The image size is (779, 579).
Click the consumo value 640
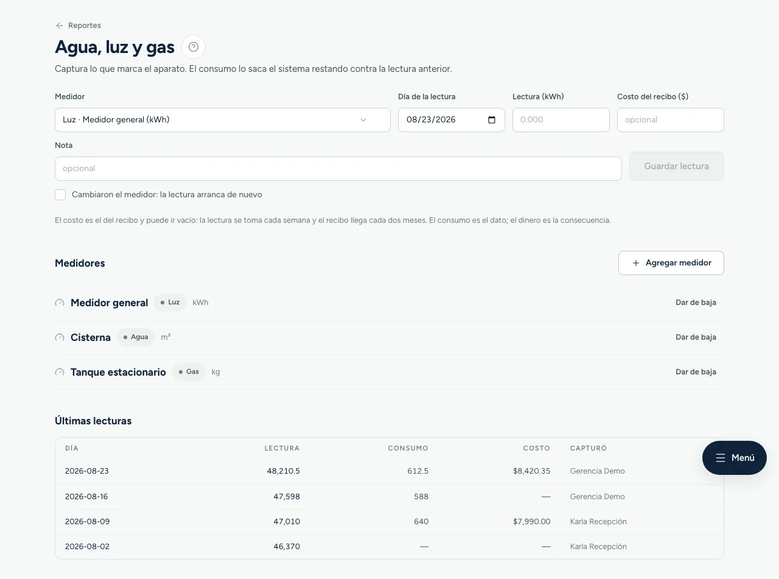pos(421,522)
